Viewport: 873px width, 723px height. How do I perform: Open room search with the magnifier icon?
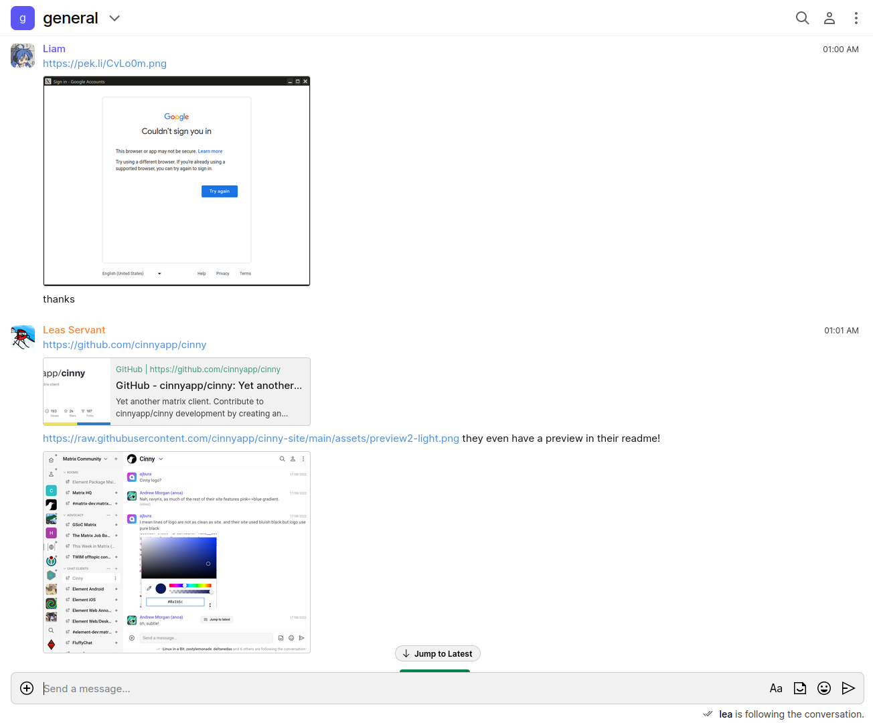pyautogui.click(x=802, y=18)
